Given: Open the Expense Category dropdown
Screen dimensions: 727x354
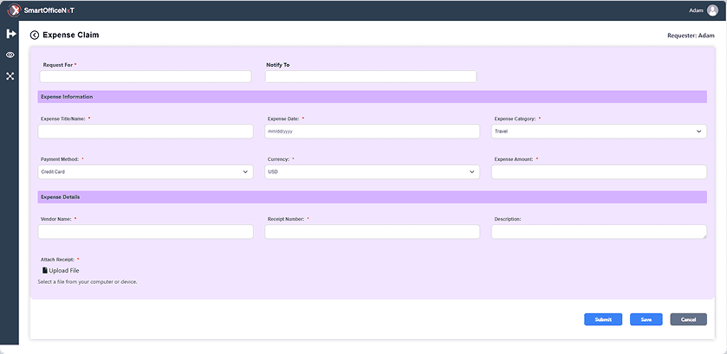Looking at the screenshot, I should 599,132.
